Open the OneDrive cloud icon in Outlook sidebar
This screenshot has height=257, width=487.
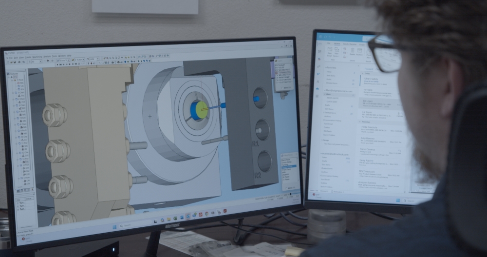[318, 89]
